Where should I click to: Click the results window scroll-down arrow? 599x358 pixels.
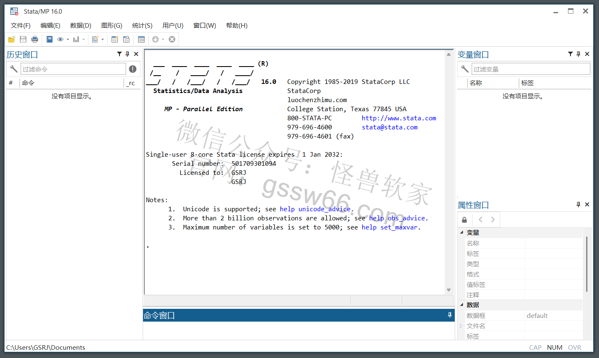click(x=449, y=290)
